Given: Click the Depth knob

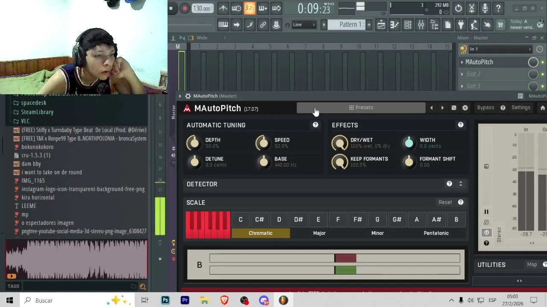Looking at the screenshot, I should (x=194, y=143).
